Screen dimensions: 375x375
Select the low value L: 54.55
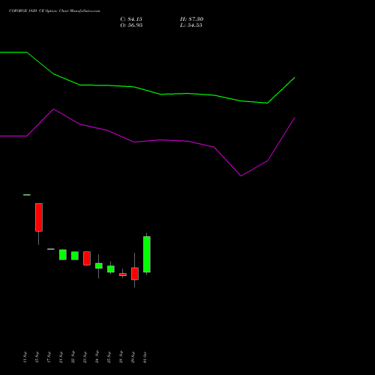191,25
